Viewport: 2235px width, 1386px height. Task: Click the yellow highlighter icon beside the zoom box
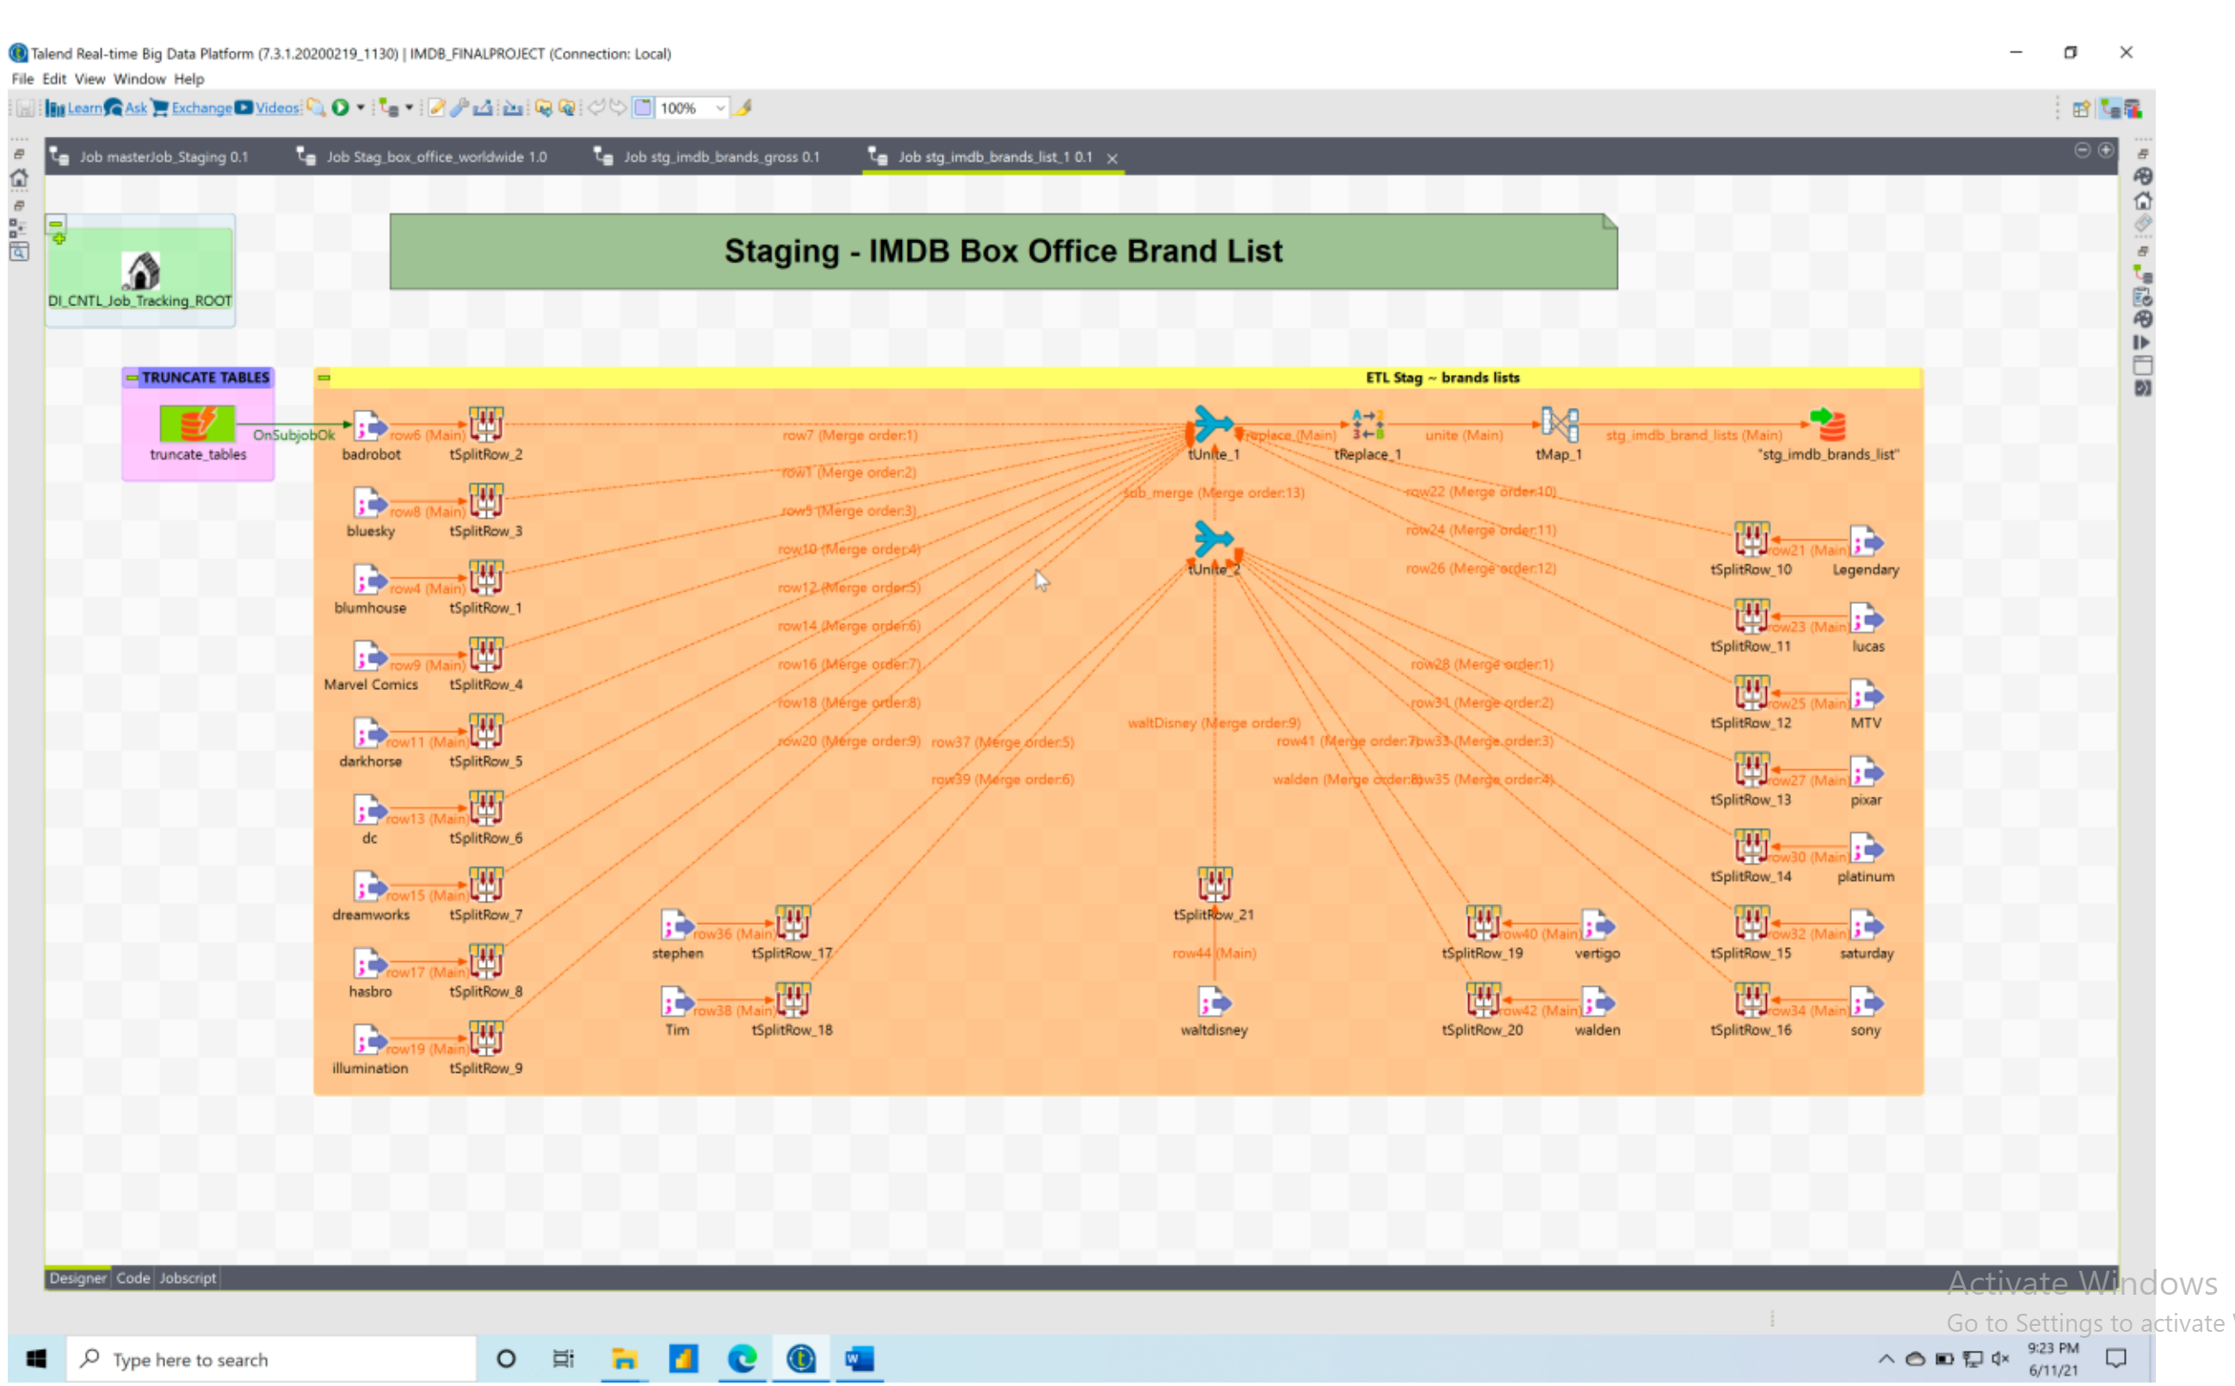[x=744, y=108]
